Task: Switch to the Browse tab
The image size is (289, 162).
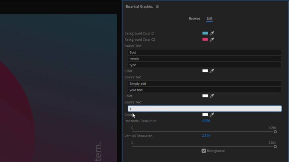Action: pos(194,18)
